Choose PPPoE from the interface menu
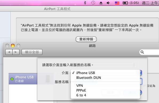Image resolution: width=159 pixels, height=103 pixels. click(x=105, y=90)
